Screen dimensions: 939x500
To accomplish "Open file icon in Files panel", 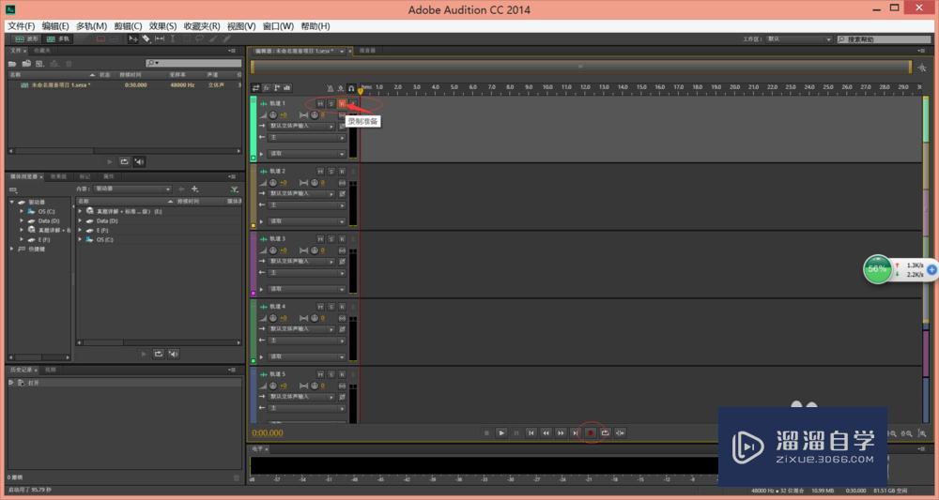I will [x=12, y=64].
